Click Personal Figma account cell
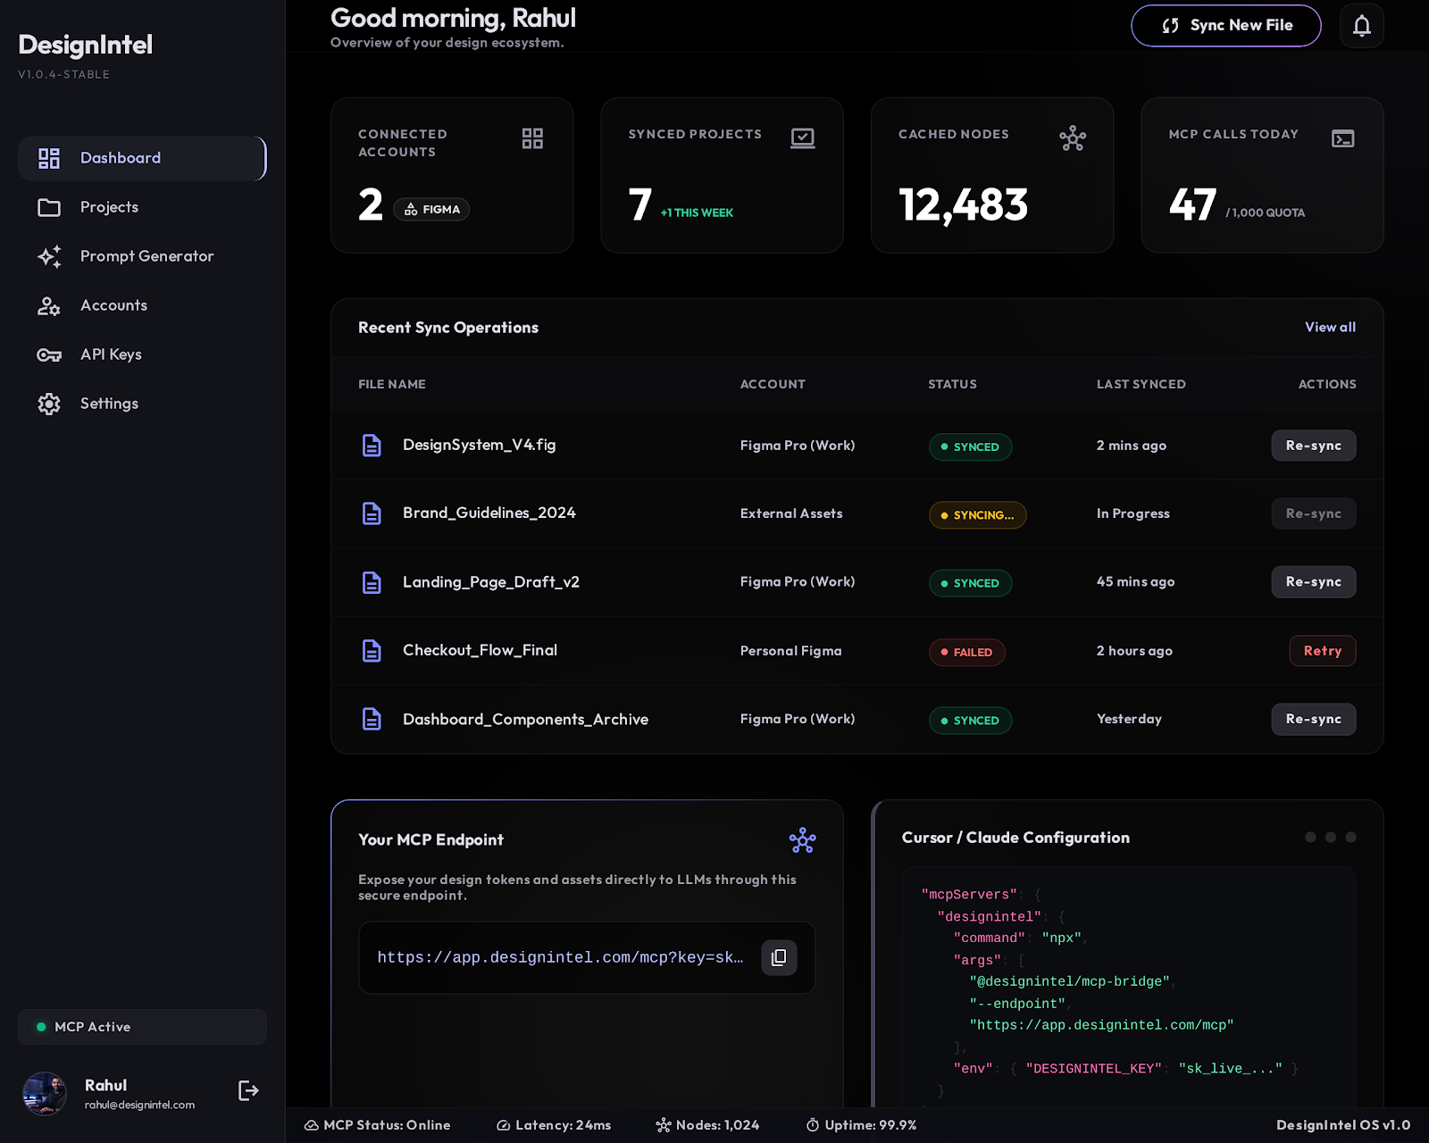The width and height of the screenshot is (1429, 1143). click(790, 651)
